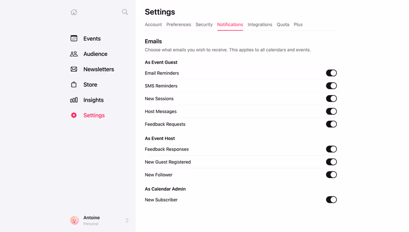
Task: Open the Integrations tab
Action: click(x=260, y=24)
